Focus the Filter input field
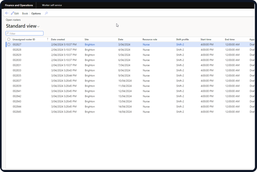The width and height of the screenshot is (257, 172). pyautogui.click(x=24, y=33)
